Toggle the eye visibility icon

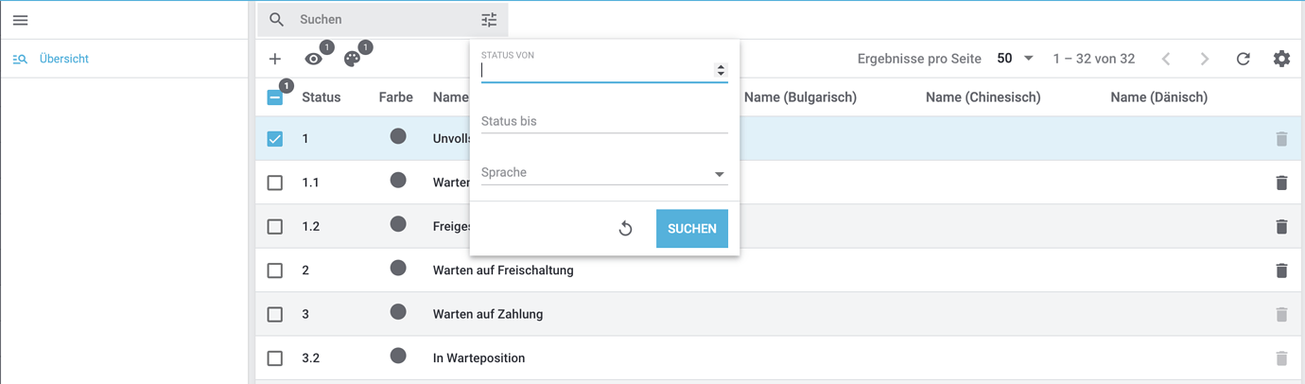click(x=313, y=59)
